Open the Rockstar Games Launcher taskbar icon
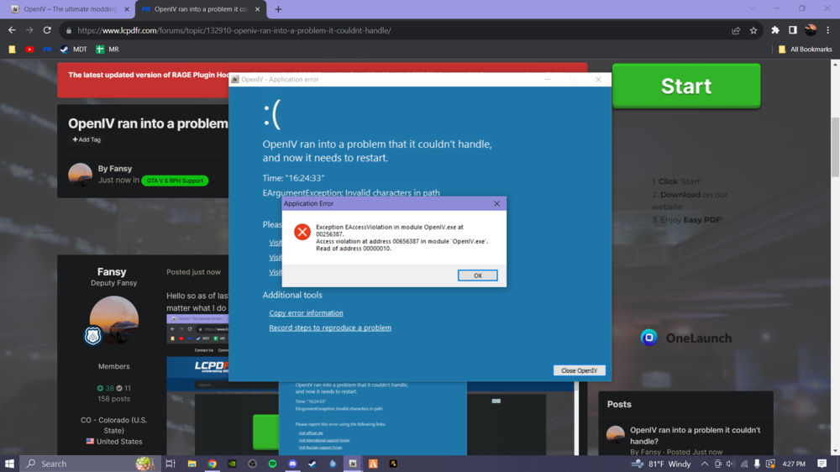The width and height of the screenshot is (840, 472). [x=393, y=464]
